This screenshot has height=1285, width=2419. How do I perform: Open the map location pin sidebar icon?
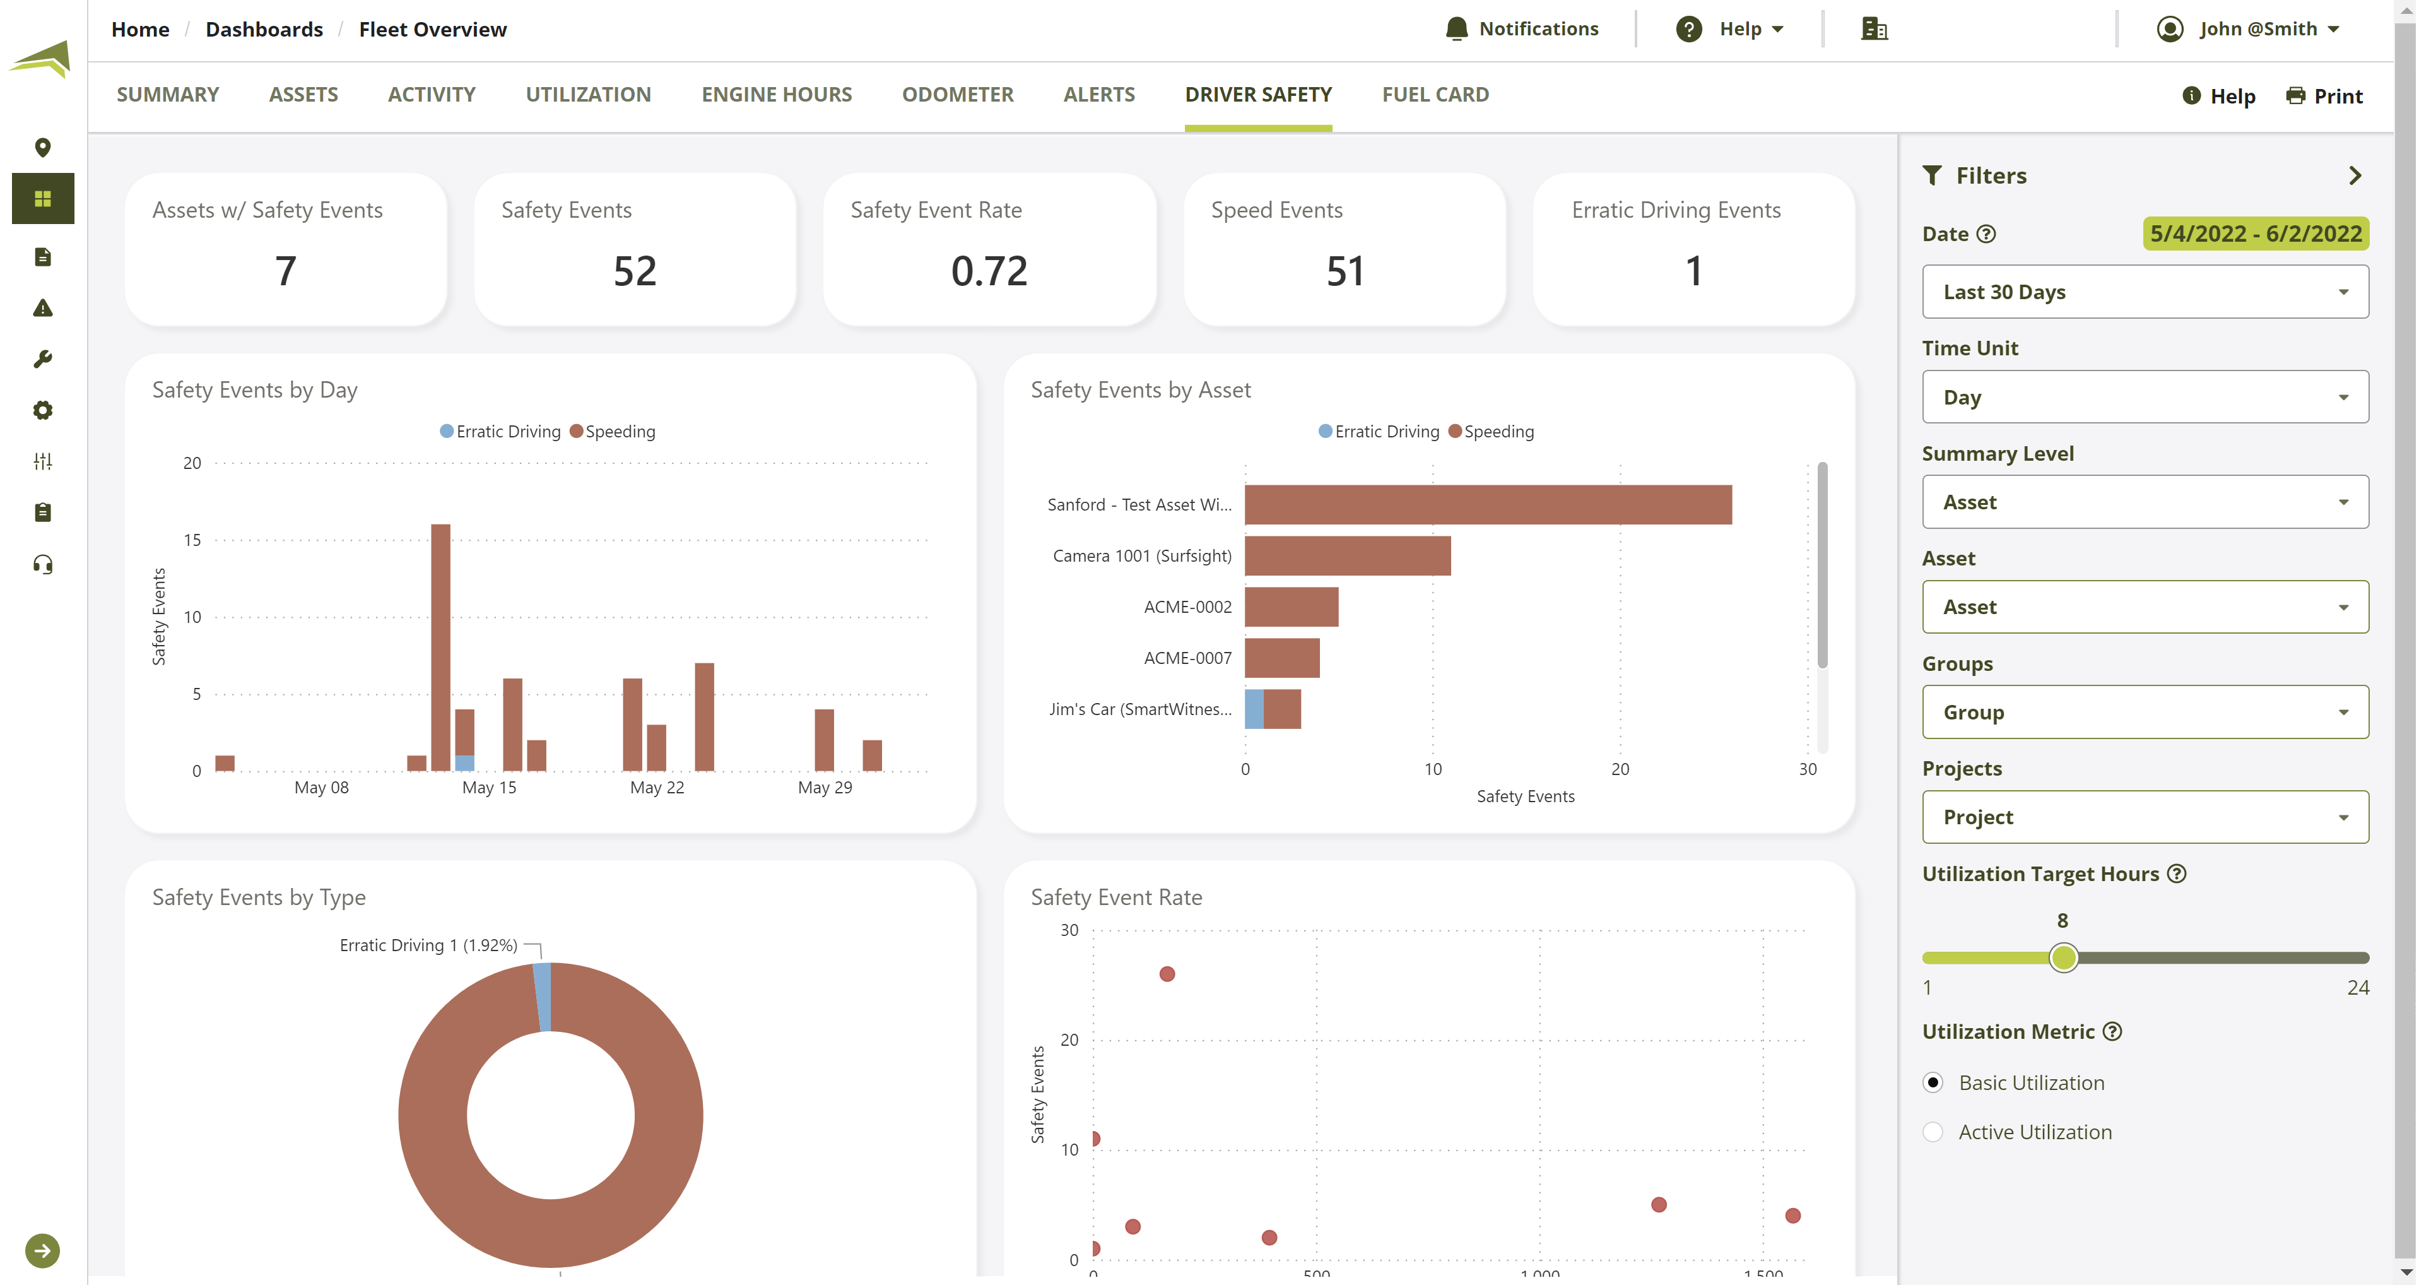tap(42, 148)
